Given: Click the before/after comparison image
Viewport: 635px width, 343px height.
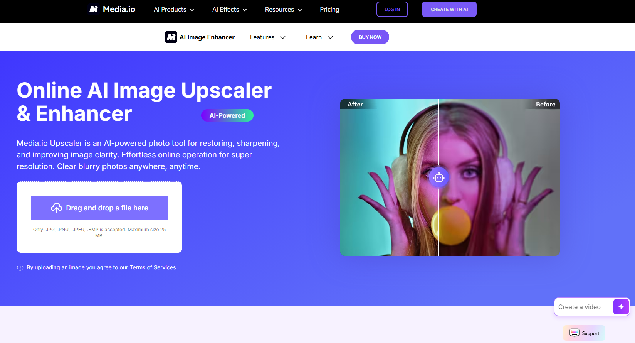Looking at the screenshot, I should [450, 177].
